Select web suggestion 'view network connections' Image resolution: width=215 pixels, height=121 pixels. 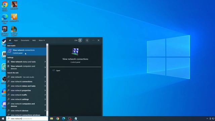tap(26, 81)
